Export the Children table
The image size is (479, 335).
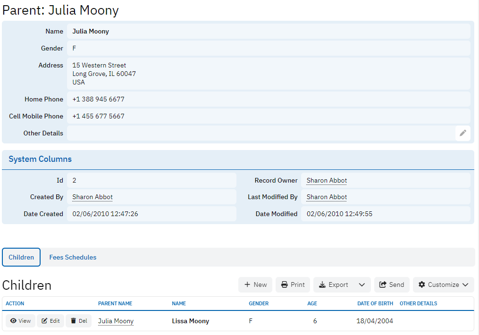pos(334,285)
